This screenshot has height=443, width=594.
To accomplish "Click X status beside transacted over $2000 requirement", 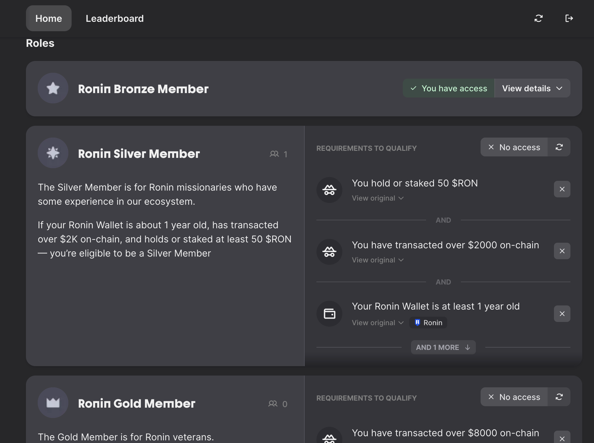I will point(562,251).
